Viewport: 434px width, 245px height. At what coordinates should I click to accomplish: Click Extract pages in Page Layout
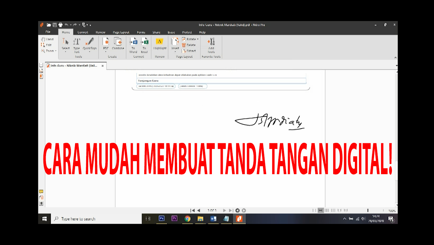189,51
